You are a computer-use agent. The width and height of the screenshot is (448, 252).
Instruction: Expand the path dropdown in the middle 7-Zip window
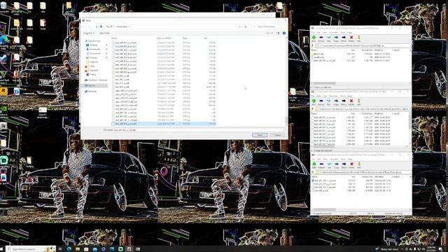pos(410,109)
